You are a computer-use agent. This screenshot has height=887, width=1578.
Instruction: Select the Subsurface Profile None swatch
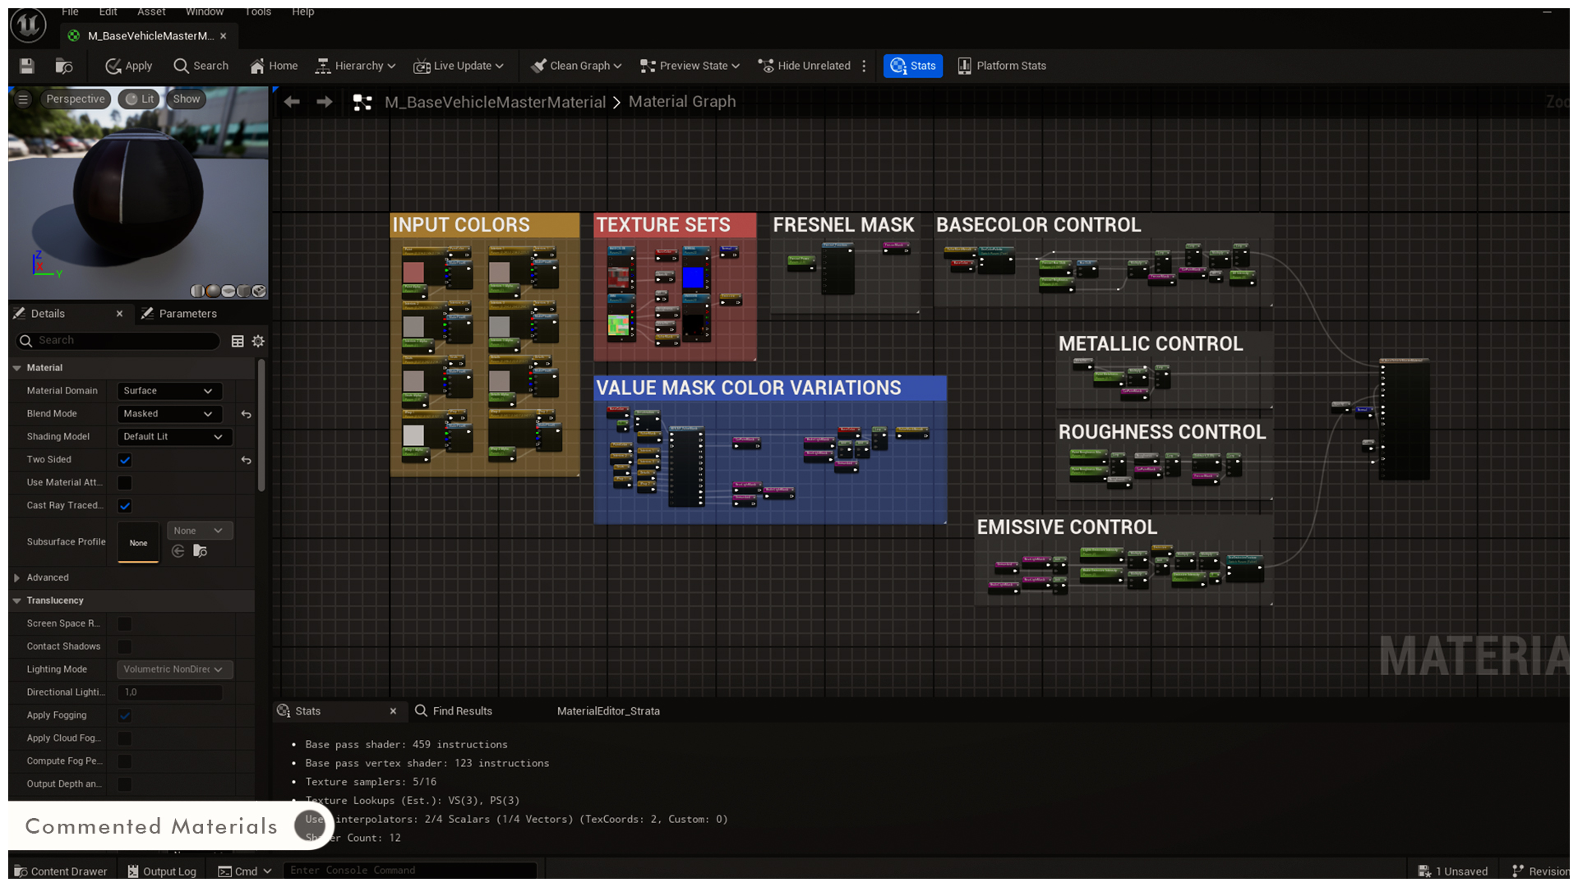(x=137, y=542)
